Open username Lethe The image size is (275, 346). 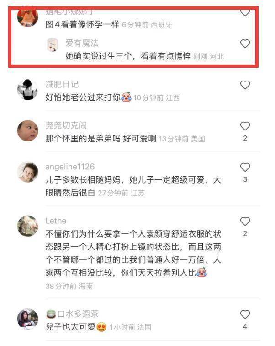(56, 221)
